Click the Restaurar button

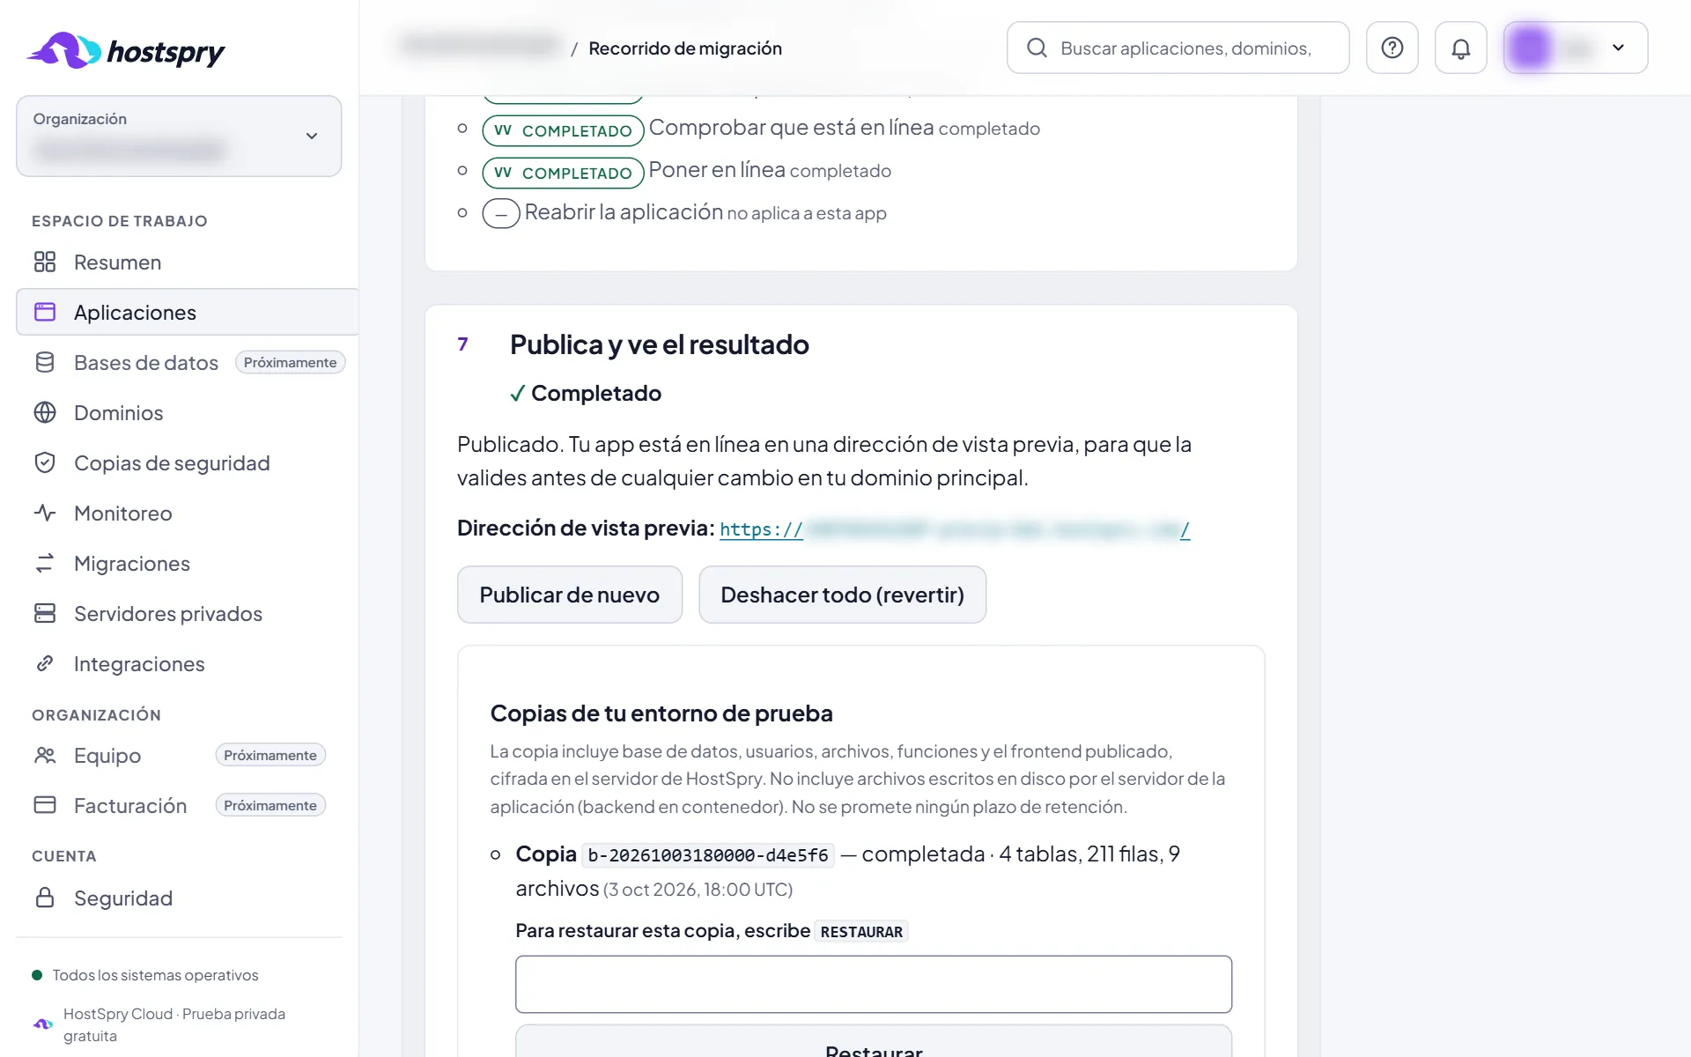tap(874, 1041)
